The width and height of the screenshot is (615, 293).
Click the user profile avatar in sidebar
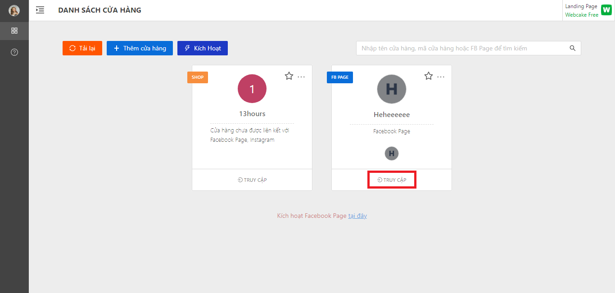[x=14, y=10]
